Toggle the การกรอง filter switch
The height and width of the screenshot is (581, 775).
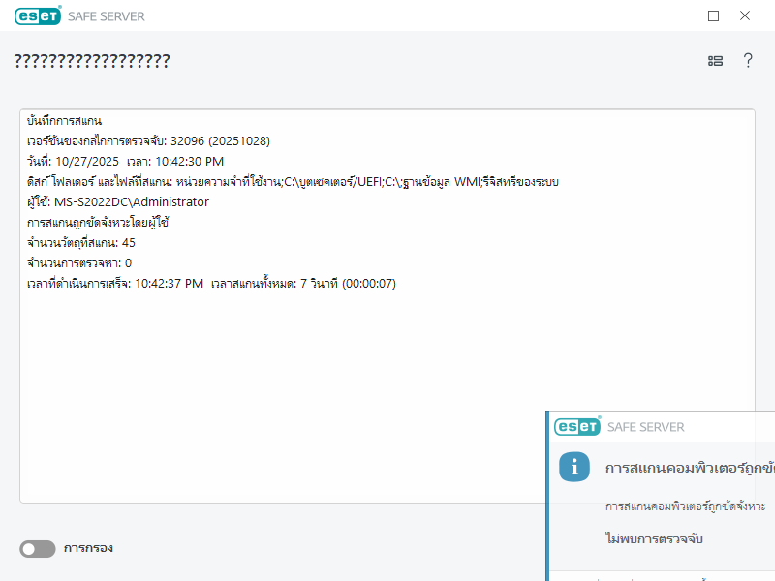pos(38,549)
